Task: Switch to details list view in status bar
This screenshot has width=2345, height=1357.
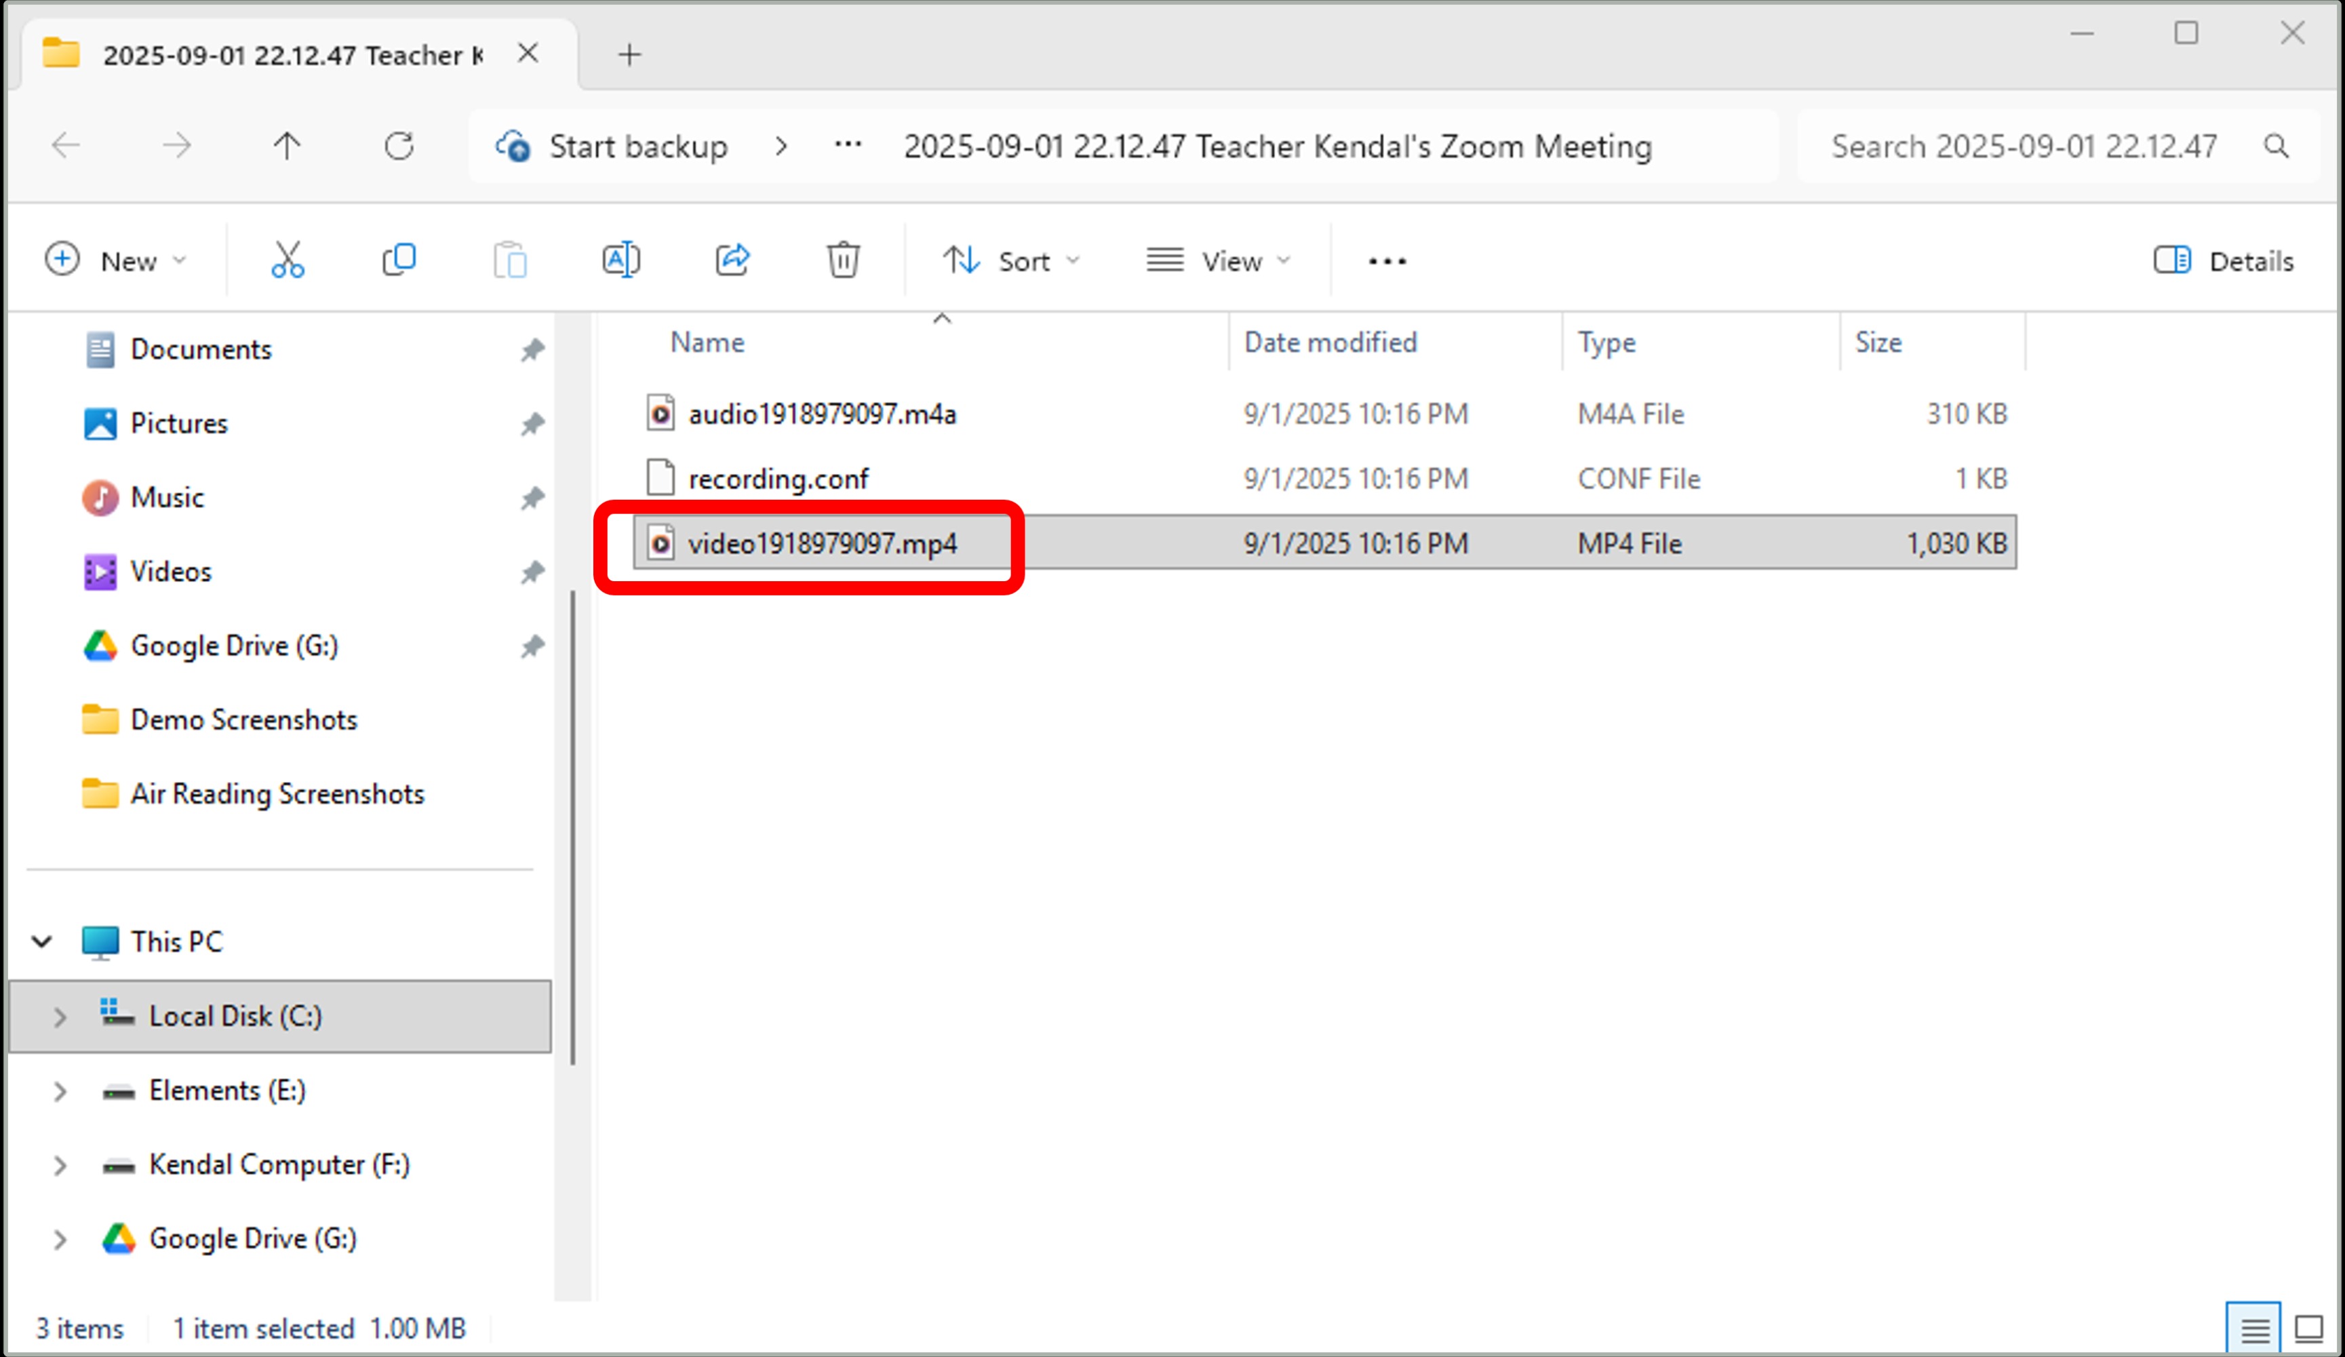Action: (2254, 1328)
